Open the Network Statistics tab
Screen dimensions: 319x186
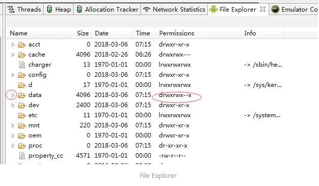click(174, 9)
